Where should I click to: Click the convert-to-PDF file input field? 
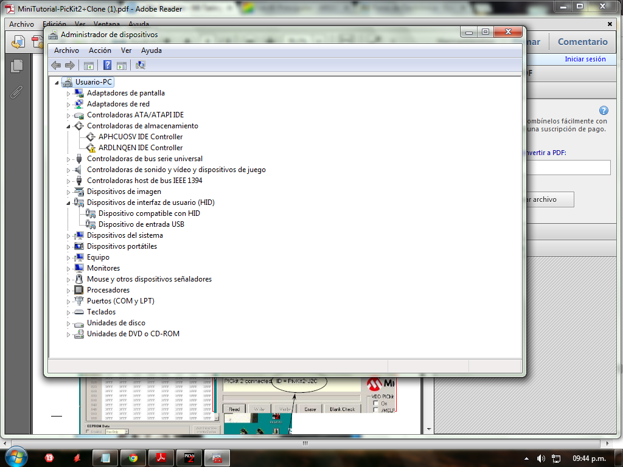[568, 168]
